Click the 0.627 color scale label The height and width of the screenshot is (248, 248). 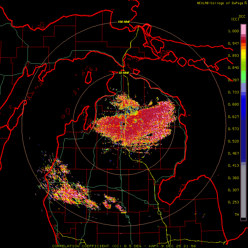pyautogui.click(x=233, y=117)
